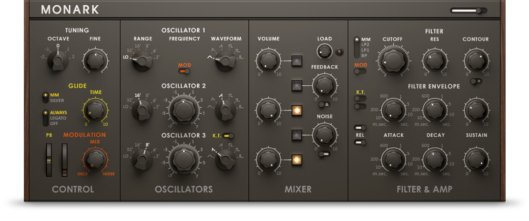Enable the Noise mixer on/off button
529x221 pixels.
click(x=297, y=135)
